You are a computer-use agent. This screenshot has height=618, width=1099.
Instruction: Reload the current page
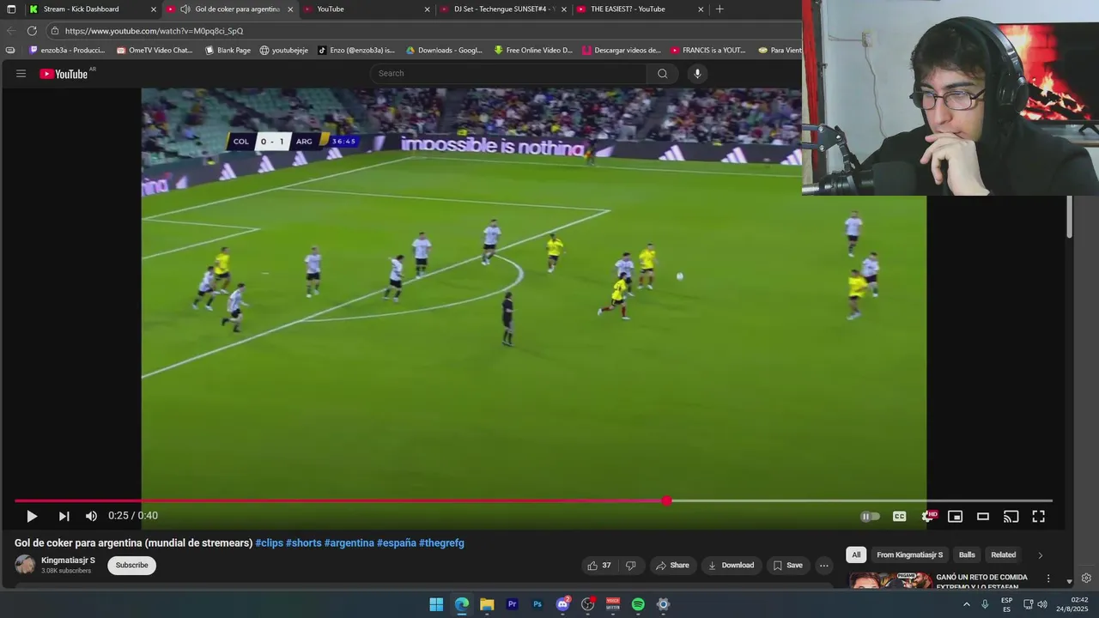[32, 31]
